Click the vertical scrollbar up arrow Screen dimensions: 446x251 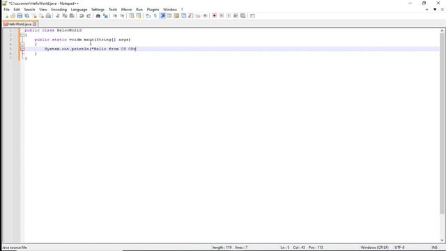point(442,31)
